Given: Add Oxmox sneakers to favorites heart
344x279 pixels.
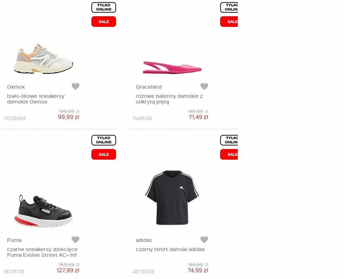Looking at the screenshot, I should click(75, 86).
